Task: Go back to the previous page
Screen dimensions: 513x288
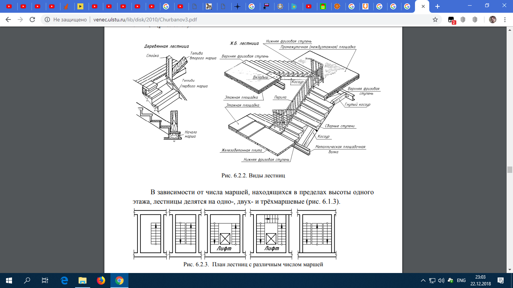Action: pyautogui.click(x=8, y=19)
